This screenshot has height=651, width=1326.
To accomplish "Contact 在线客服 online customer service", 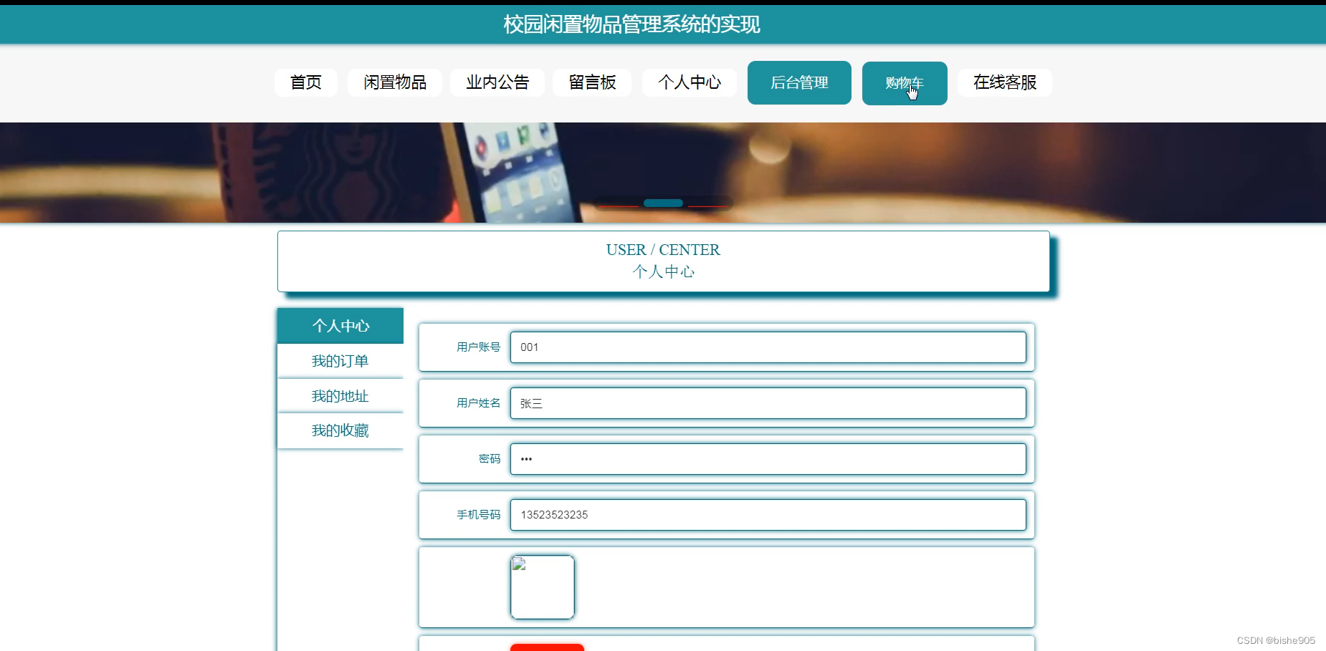I will click(x=1003, y=82).
